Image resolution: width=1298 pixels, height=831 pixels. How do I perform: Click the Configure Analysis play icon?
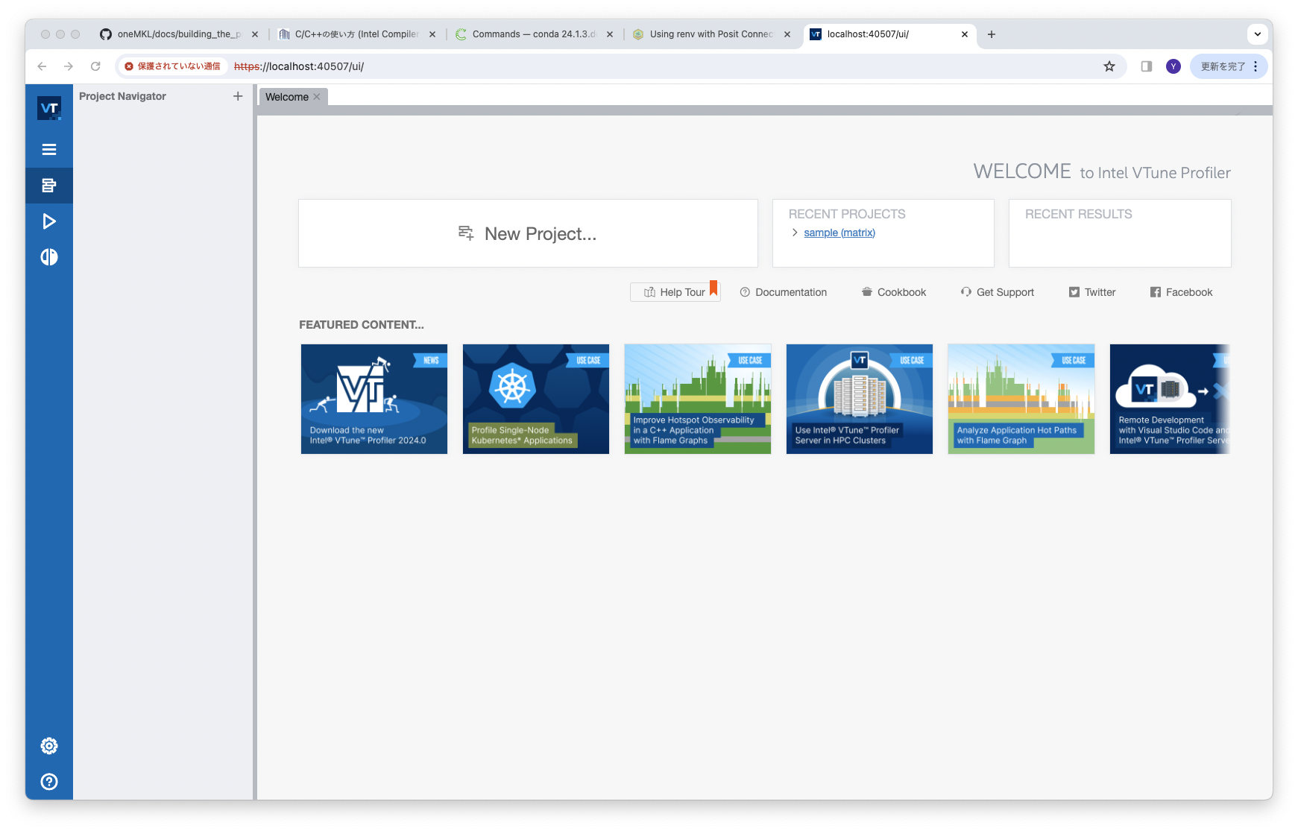49,221
